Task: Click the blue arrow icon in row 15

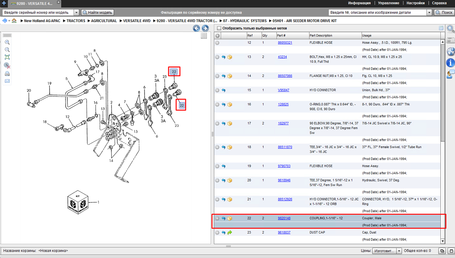Action: 224,90
